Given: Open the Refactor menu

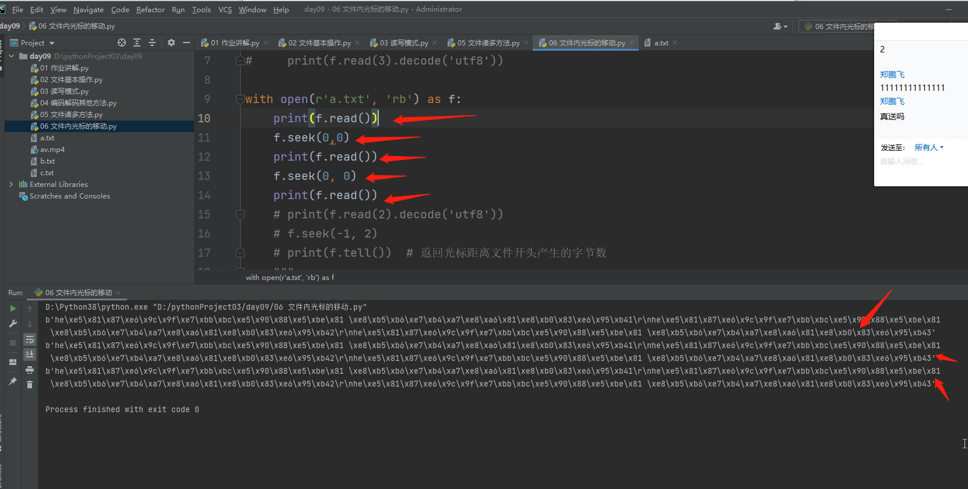Looking at the screenshot, I should (x=150, y=9).
